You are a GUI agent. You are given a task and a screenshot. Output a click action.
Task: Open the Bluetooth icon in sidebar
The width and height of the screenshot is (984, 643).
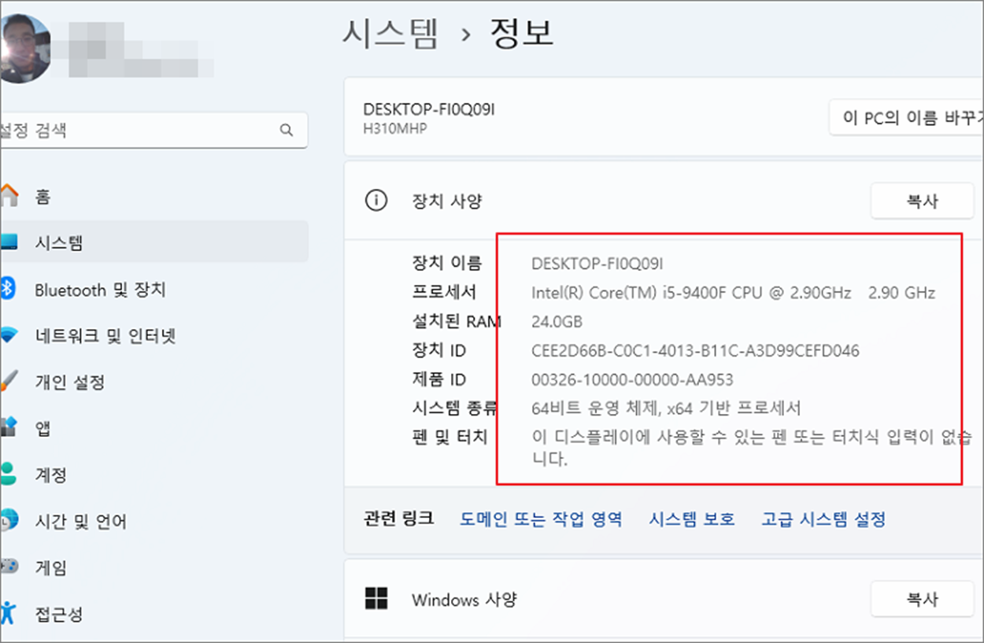[x=8, y=289]
